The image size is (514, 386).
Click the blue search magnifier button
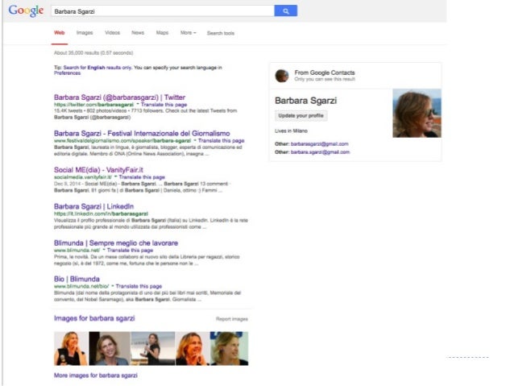pos(285,10)
